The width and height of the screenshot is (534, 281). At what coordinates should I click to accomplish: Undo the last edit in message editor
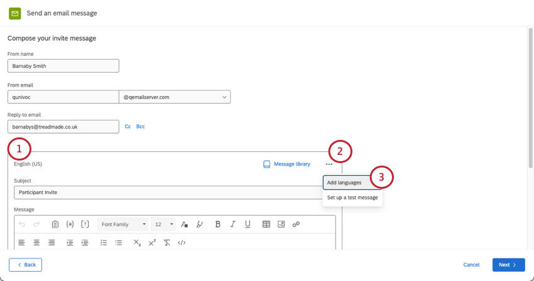(x=22, y=224)
